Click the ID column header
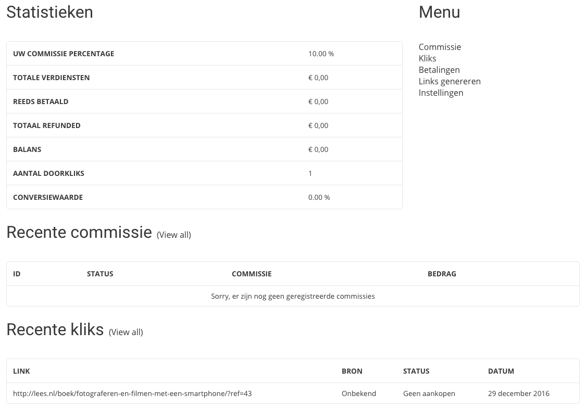This screenshot has height=408, width=586. 17,274
